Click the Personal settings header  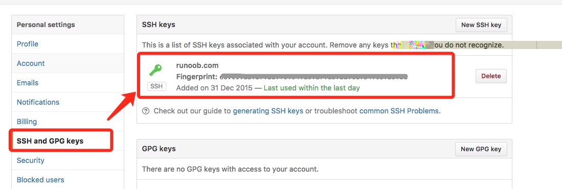46,25
